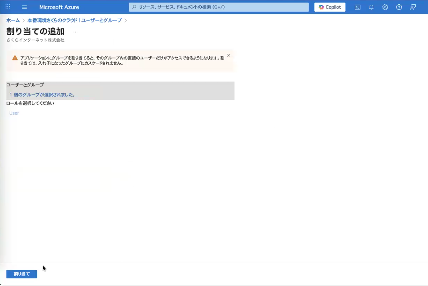Image resolution: width=428 pixels, height=286 pixels.
Task: Open the Azure portal hamburger menu
Action: tap(24, 7)
